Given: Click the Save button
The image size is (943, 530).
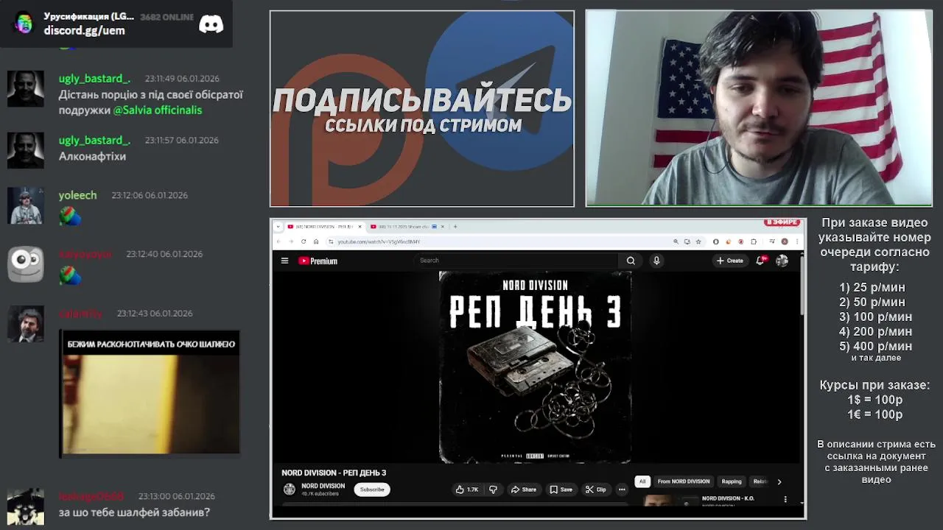Looking at the screenshot, I should pos(561,490).
